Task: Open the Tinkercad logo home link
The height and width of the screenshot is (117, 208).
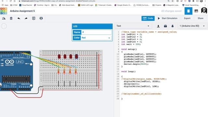Action: [x=4, y=11]
